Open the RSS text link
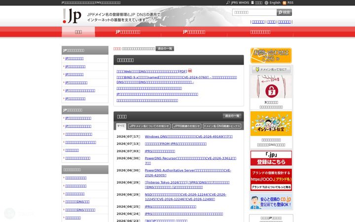 click(290, 3)
